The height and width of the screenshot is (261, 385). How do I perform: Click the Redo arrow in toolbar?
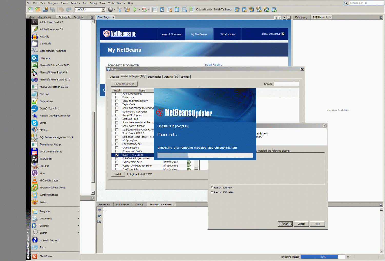pyautogui.click(x=68, y=10)
